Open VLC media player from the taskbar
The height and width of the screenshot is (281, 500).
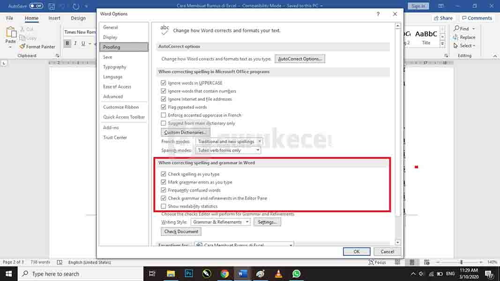278,274
